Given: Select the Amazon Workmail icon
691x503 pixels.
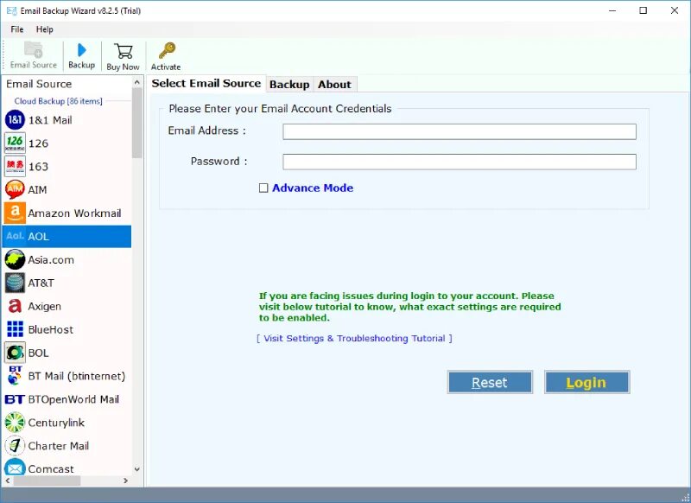Looking at the screenshot, I should [x=15, y=213].
